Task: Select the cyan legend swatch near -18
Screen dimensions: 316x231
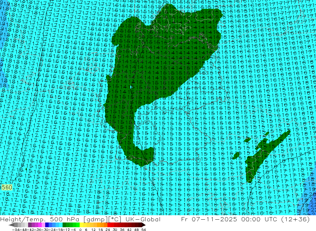Action: pos(61,225)
